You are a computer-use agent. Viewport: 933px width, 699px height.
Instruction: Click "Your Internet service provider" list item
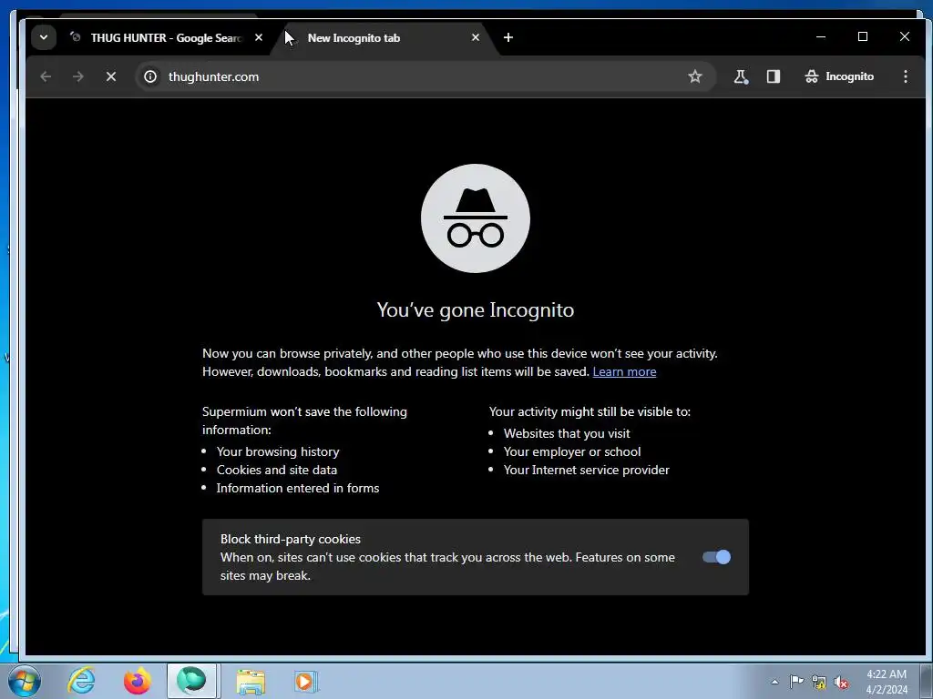click(x=586, y=470)
